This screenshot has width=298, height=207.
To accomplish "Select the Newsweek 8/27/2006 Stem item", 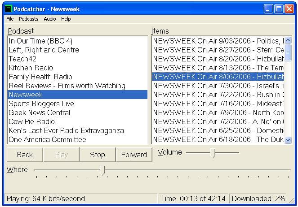I will coord(218,50).
